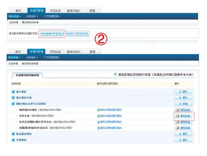Expand 重大项目 with its 展开 button
This screenshot has width=207, height=156.
[x=183, y=92]
